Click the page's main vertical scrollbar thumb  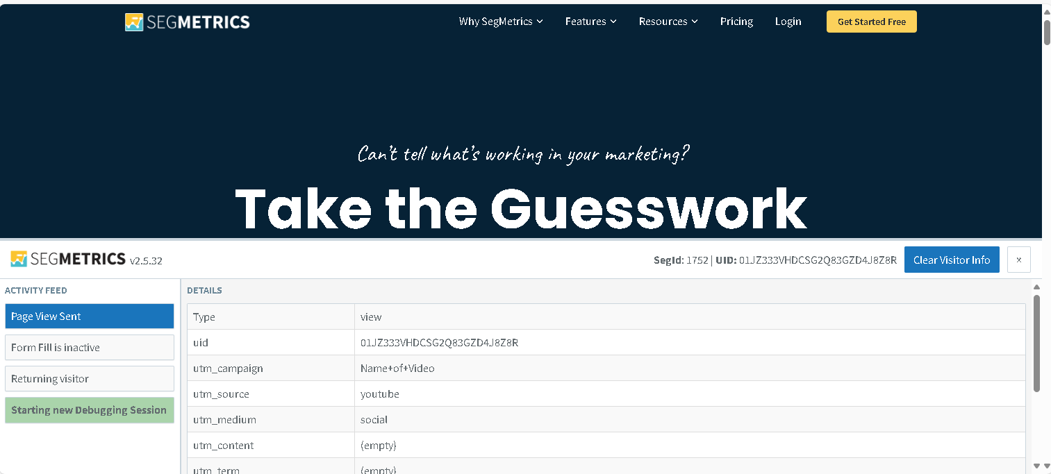(x=1046, y=32)
